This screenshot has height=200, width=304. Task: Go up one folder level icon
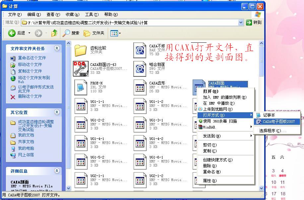click(54, 33)
